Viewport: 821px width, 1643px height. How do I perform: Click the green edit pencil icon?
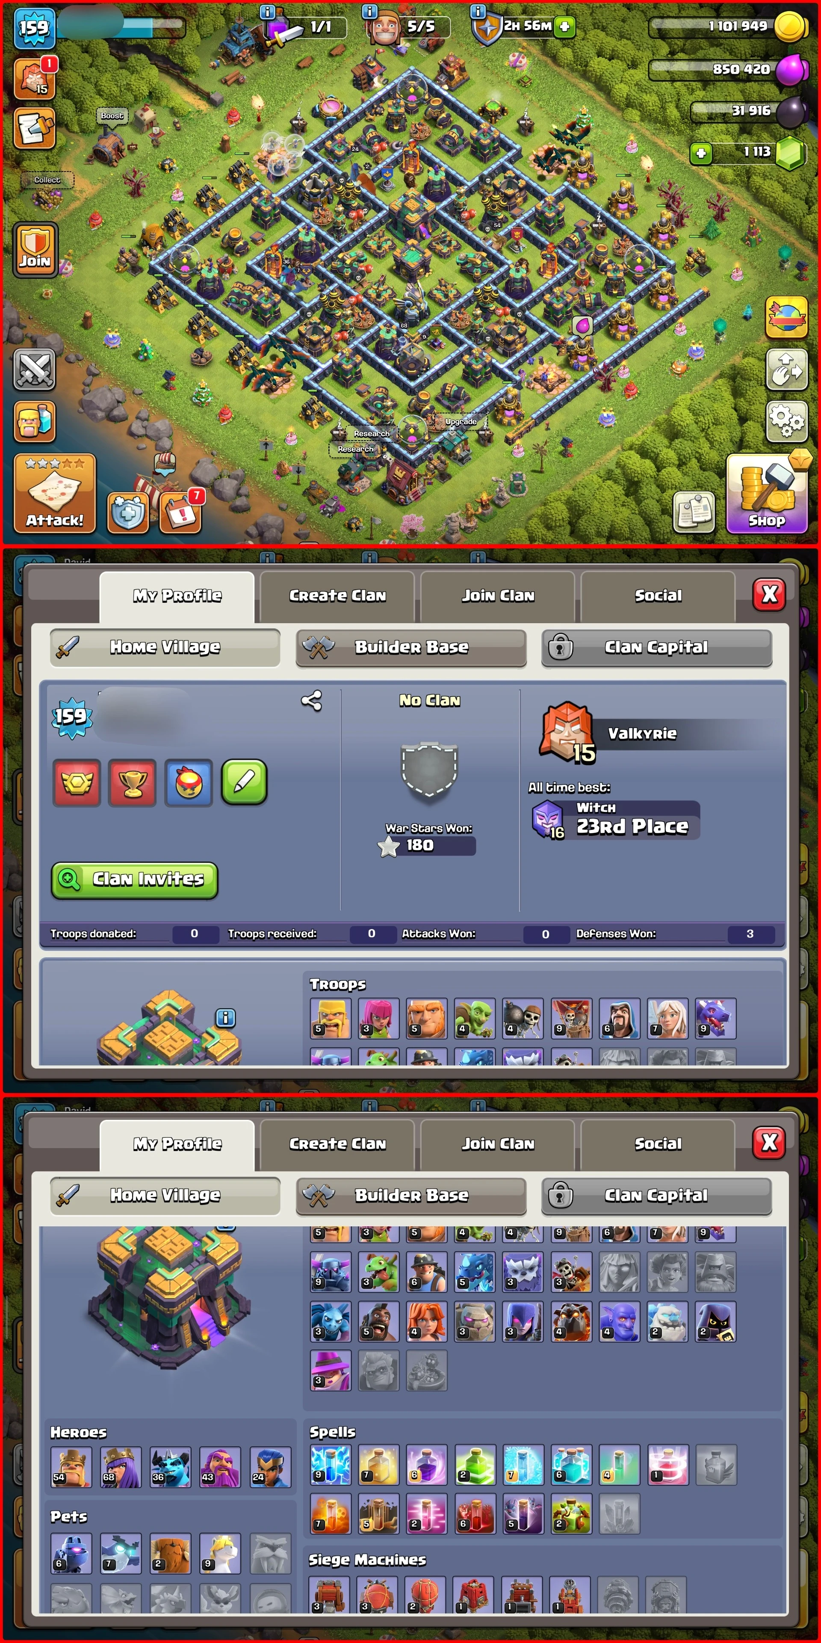point(244,783)
